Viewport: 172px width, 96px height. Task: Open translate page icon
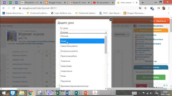(140, 8)
